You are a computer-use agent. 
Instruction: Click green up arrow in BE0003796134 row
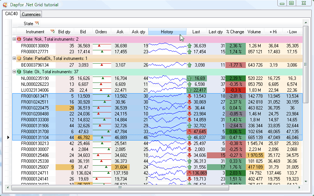click(x=189, y=65)
